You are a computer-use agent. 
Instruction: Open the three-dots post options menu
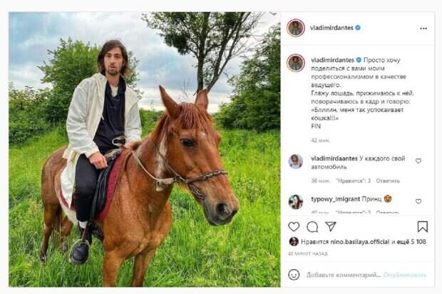coord(423,29)
